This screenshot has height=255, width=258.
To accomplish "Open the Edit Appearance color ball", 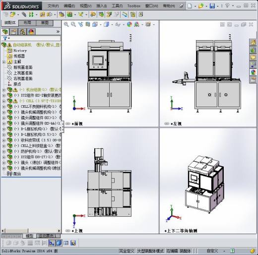I will pyautogui.click(x=129, y=24).
